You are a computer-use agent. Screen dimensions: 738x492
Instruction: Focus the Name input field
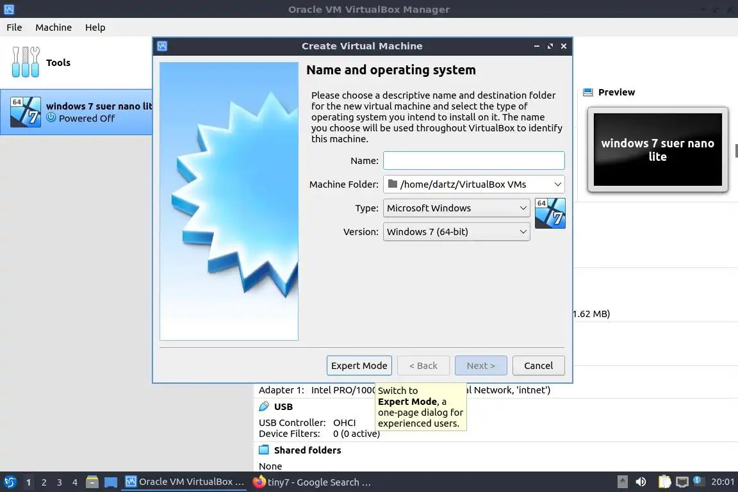(x=474, y=161)
